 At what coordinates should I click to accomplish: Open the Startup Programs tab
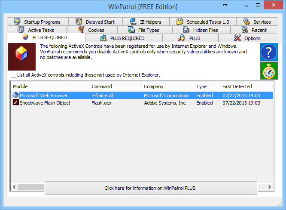click(38, 22)
